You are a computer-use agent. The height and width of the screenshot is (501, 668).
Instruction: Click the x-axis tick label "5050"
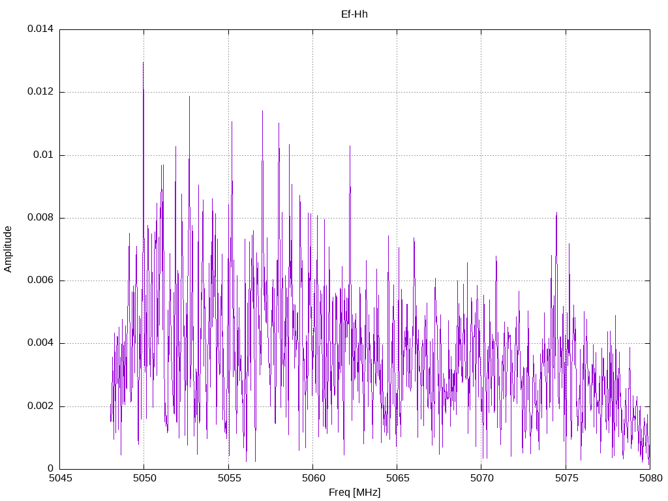point(145,478)
